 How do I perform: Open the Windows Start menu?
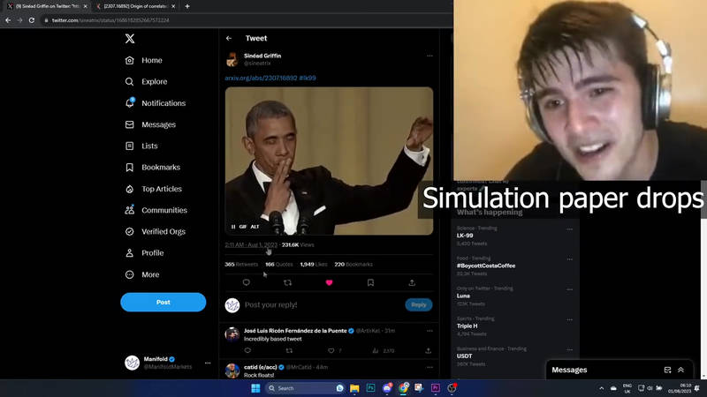click(255, 388)
